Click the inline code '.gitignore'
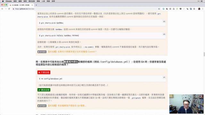The image size is (205, 115). tap(136, 98)
